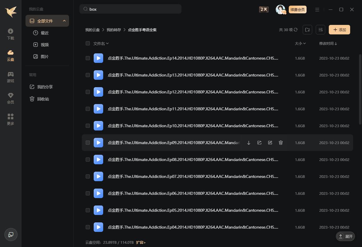Click the share icon on the Ep09 row
The image size is (362, 247).
(259, 143)
